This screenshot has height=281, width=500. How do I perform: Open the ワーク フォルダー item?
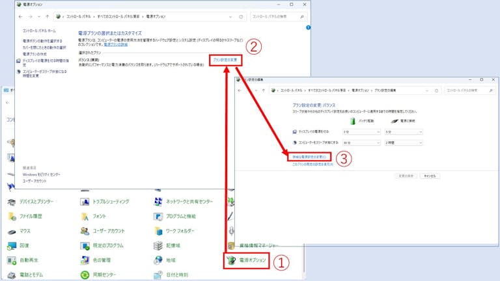[174, 231]
